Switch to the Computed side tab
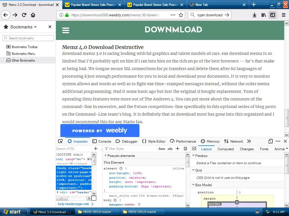289x216 pixels. click(225, 149)
